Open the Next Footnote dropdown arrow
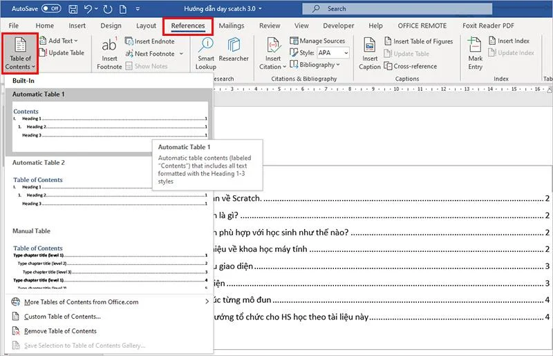 (181, 54)
